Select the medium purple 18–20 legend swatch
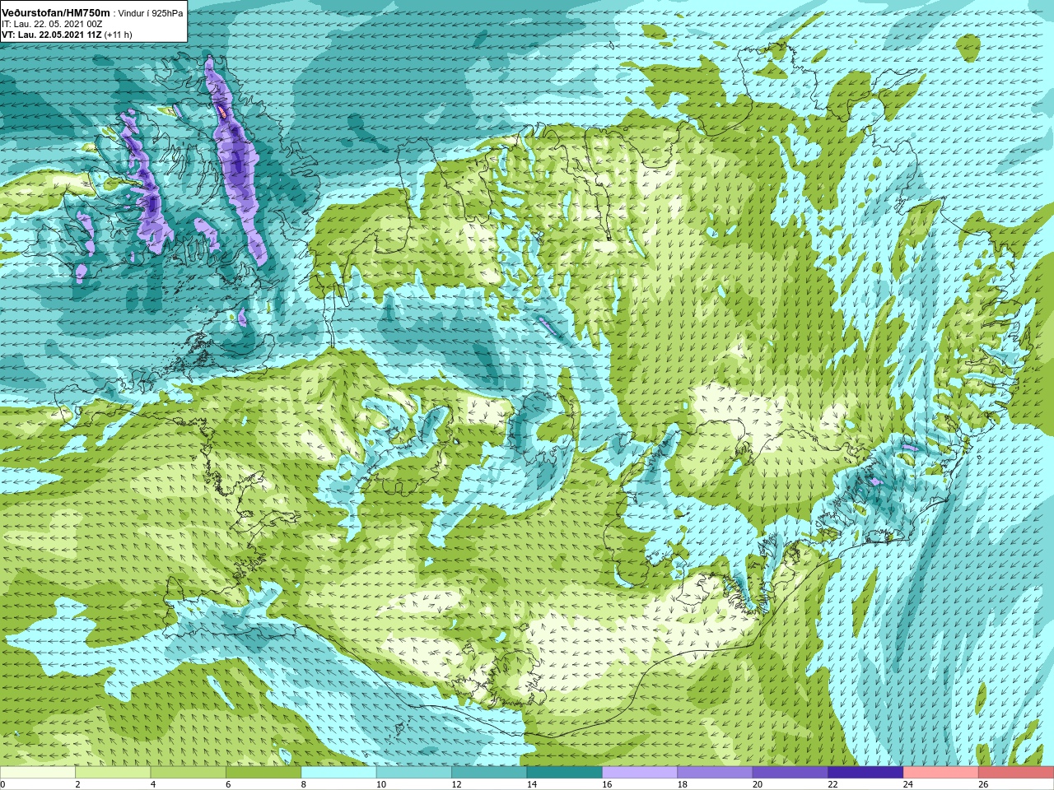Image resolution: width=1054 pixels, height=790 pixels. [716, 773]
